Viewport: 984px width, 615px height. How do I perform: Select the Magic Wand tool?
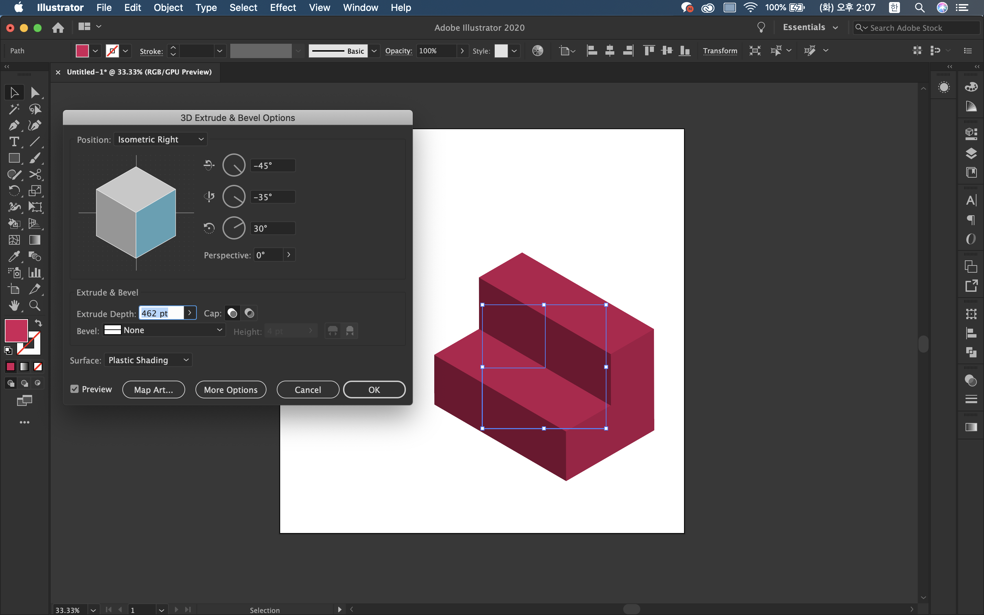pos(13,109)
